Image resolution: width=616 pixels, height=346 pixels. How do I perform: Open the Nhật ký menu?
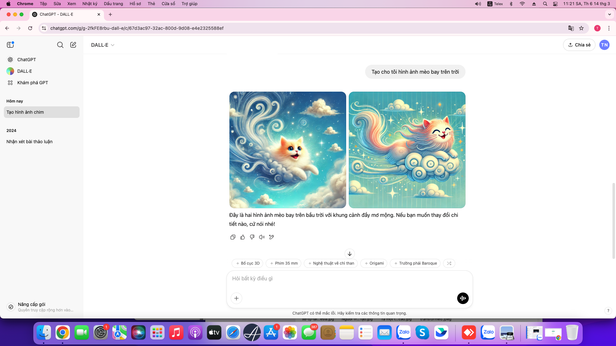tap(90, 4)
